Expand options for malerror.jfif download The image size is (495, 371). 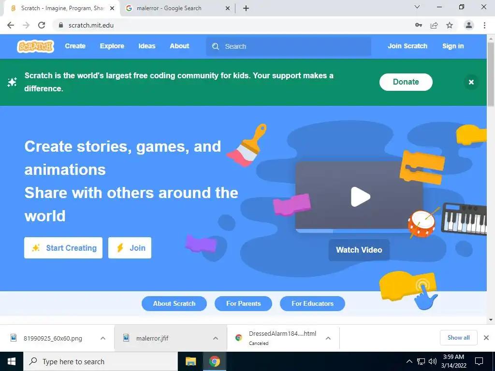(216, 338)
